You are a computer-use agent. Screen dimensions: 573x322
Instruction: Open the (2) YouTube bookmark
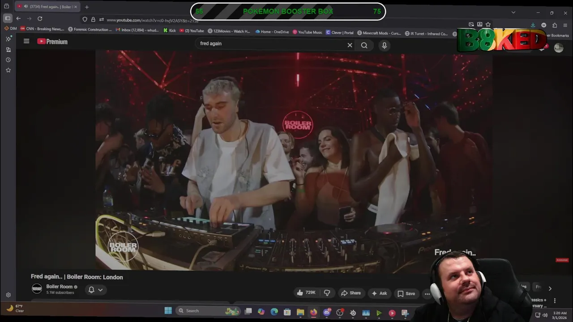click(x=192, y=31)
